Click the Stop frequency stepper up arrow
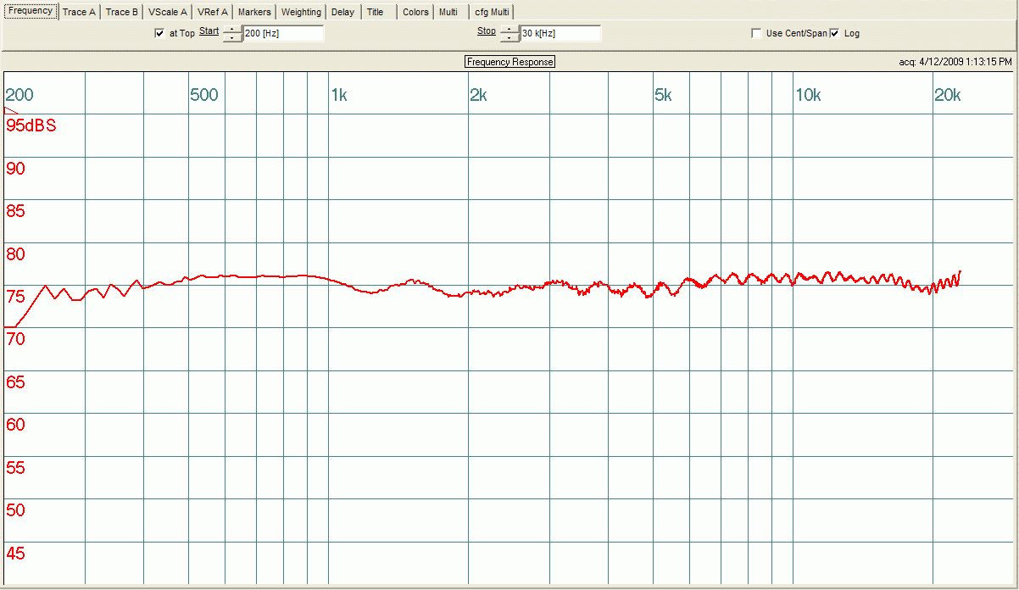This screenshot has width=1019, height=590. click(x=509, y=30)
